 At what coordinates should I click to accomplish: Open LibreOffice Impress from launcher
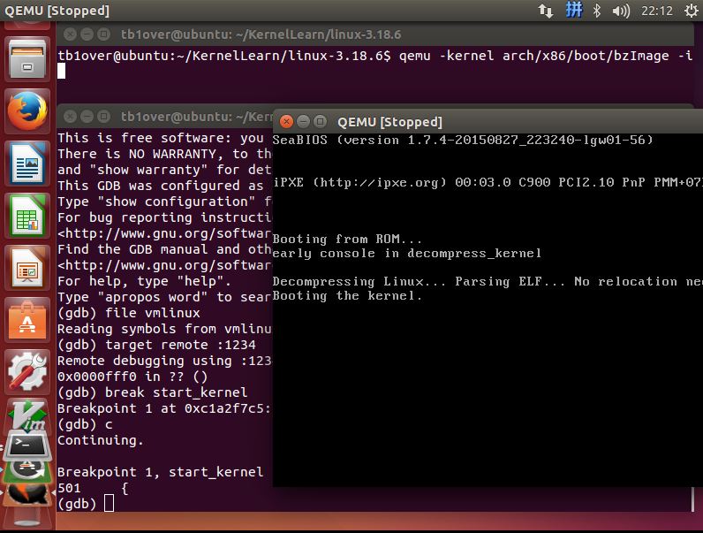pos(26,267)
